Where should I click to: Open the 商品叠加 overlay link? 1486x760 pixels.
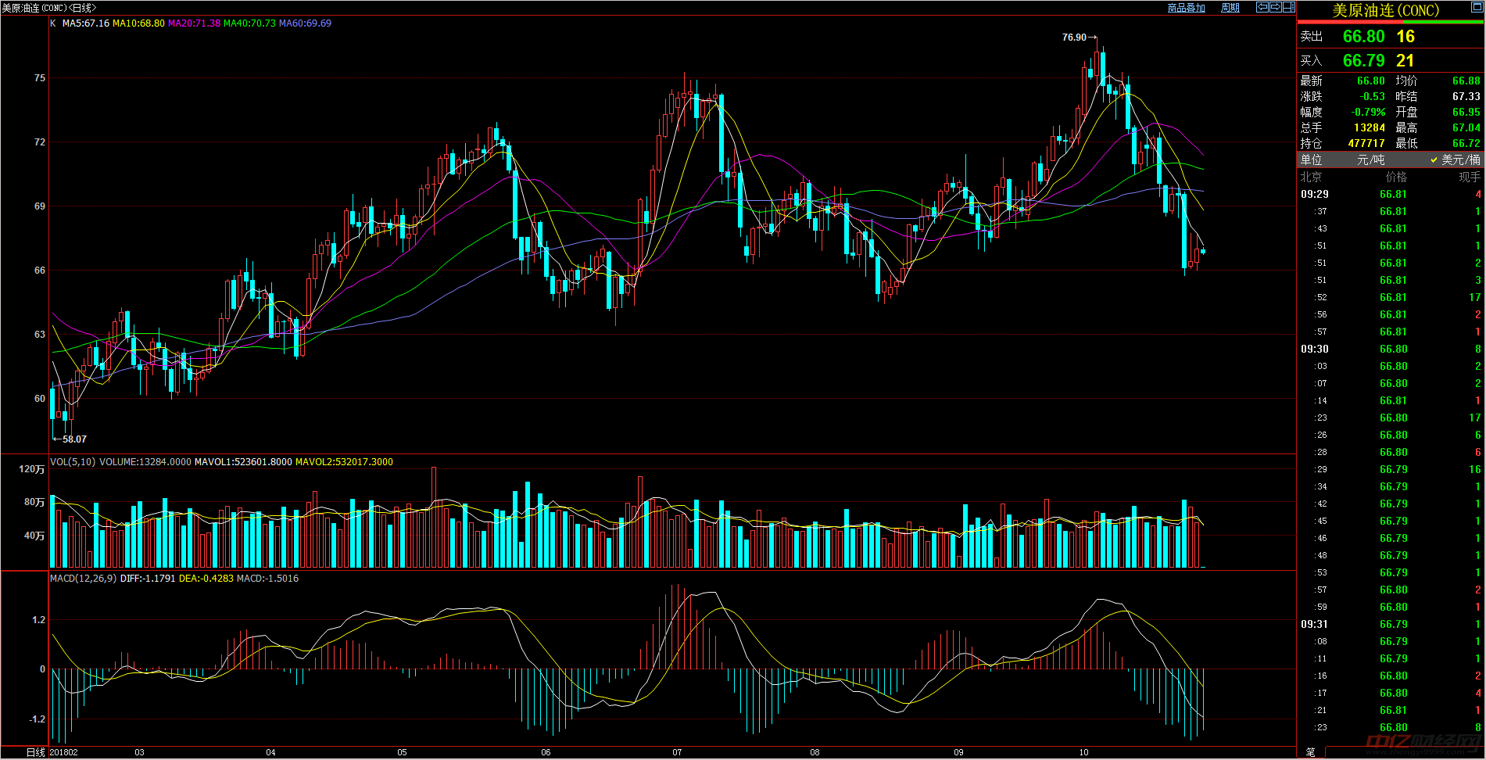coord(1186,8)
